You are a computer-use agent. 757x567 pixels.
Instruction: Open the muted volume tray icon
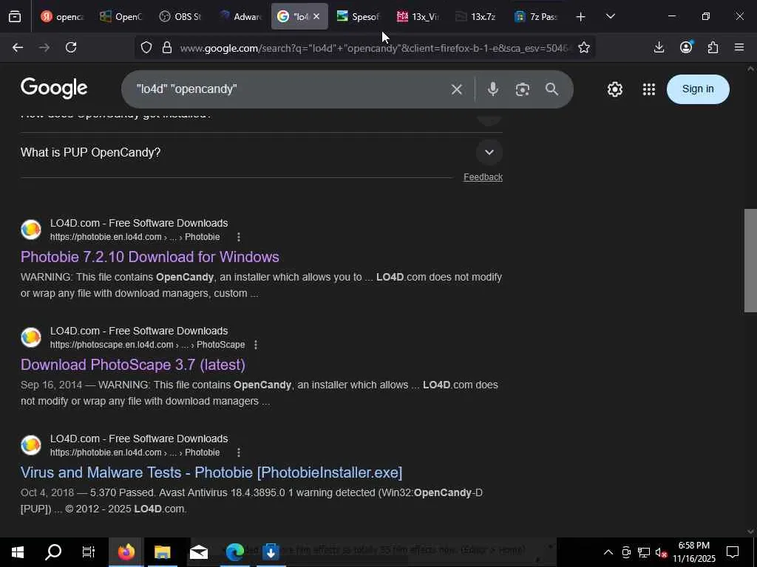[661, 552]
